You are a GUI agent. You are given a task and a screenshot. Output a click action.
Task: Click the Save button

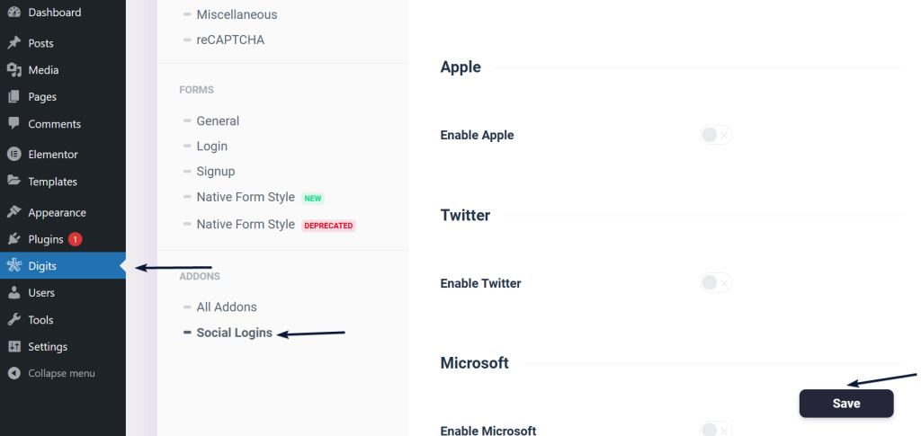(845, 404)
